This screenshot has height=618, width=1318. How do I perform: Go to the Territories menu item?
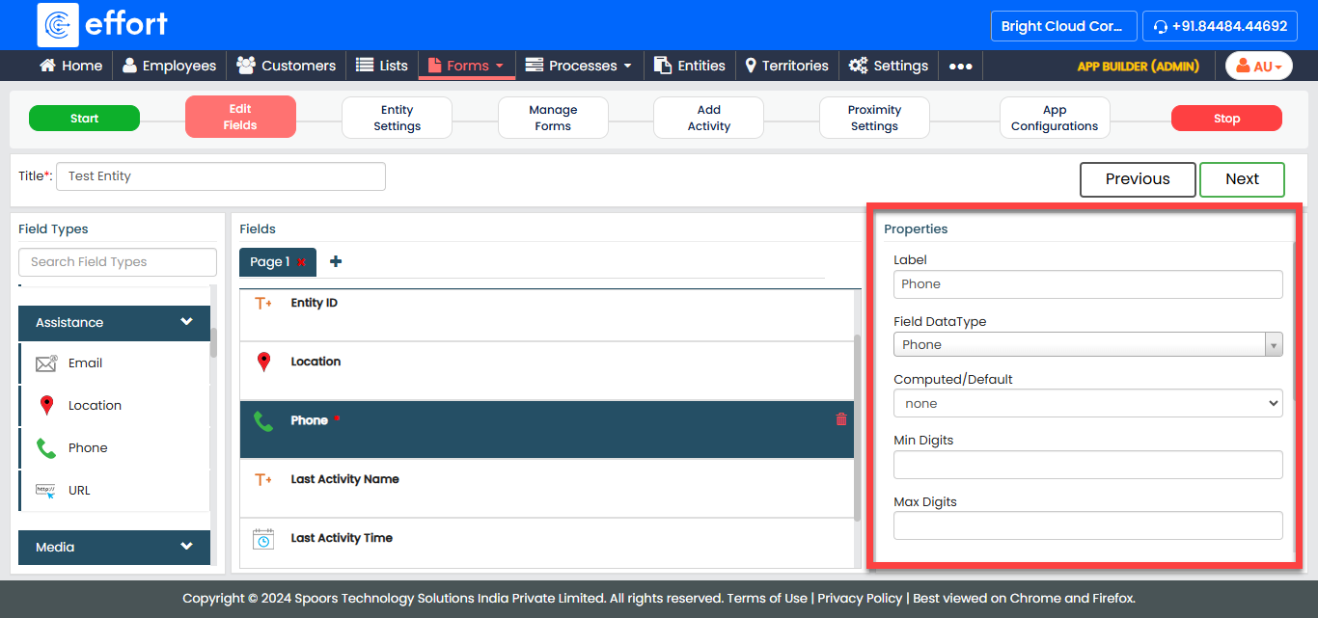785,66
